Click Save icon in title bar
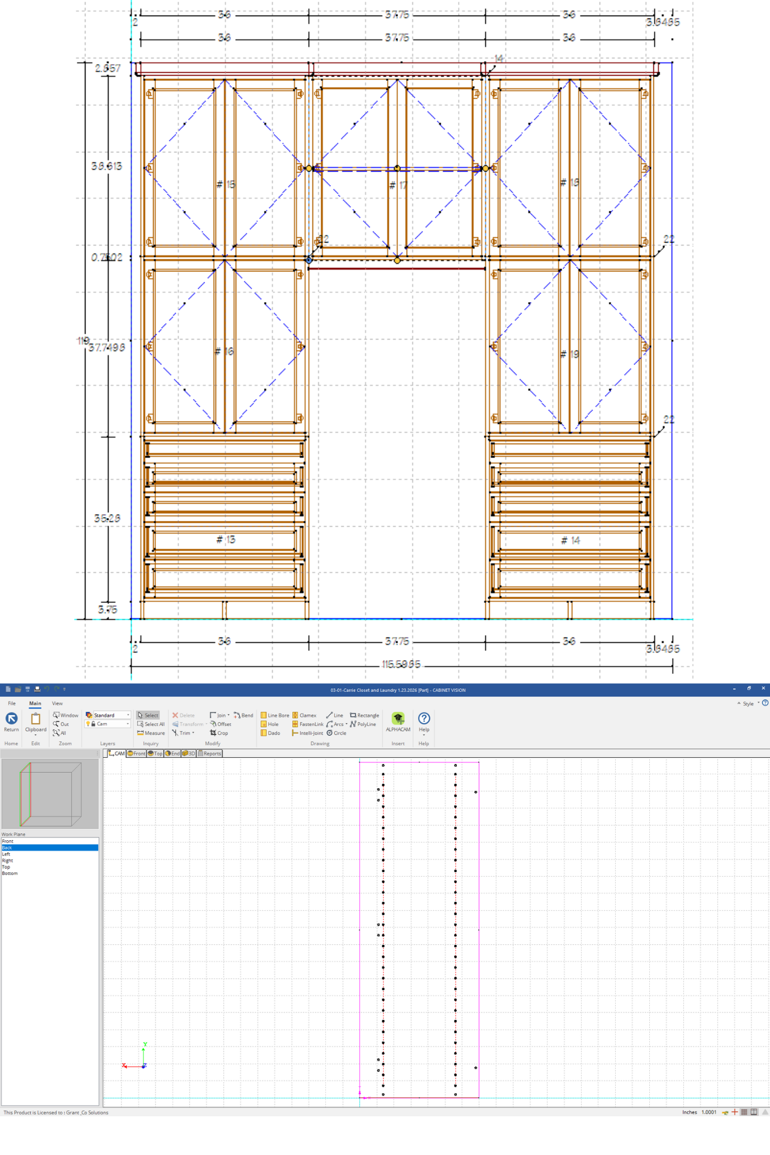 [x=27, y=689]
